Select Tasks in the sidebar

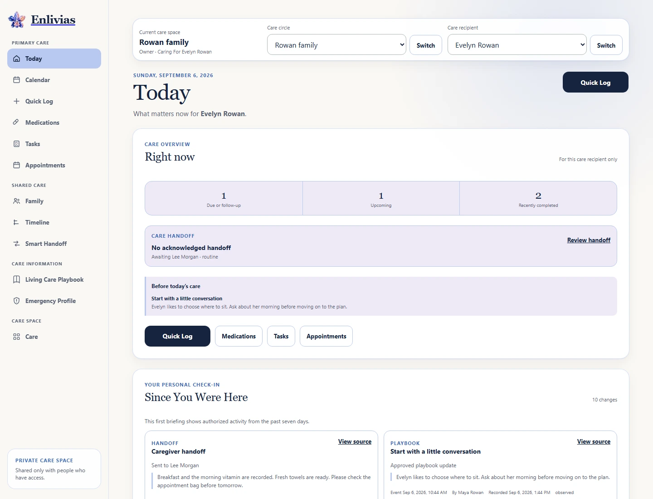[54, 144]
